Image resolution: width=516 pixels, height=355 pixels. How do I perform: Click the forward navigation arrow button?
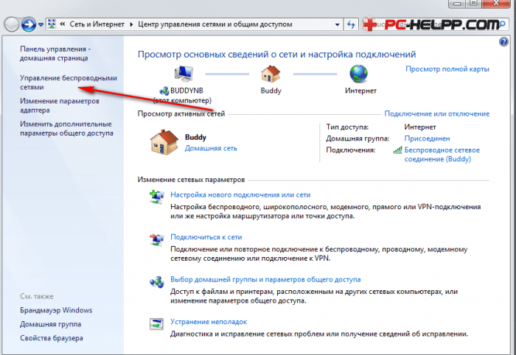click(x=29, y=24)
